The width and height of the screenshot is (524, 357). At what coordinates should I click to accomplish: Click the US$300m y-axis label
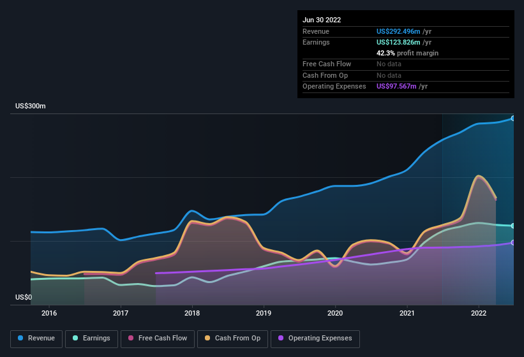31,106
